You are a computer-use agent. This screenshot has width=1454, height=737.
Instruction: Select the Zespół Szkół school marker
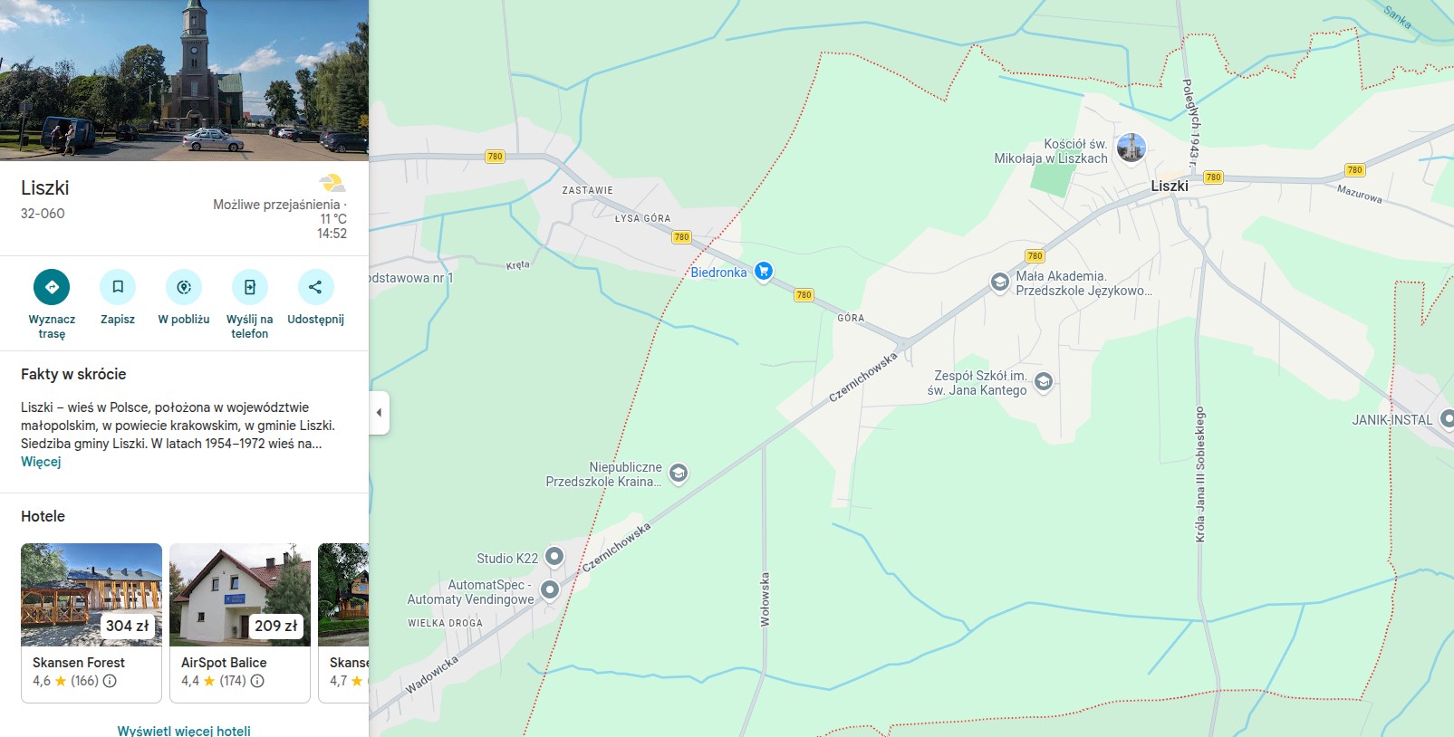pos(1044,381)
